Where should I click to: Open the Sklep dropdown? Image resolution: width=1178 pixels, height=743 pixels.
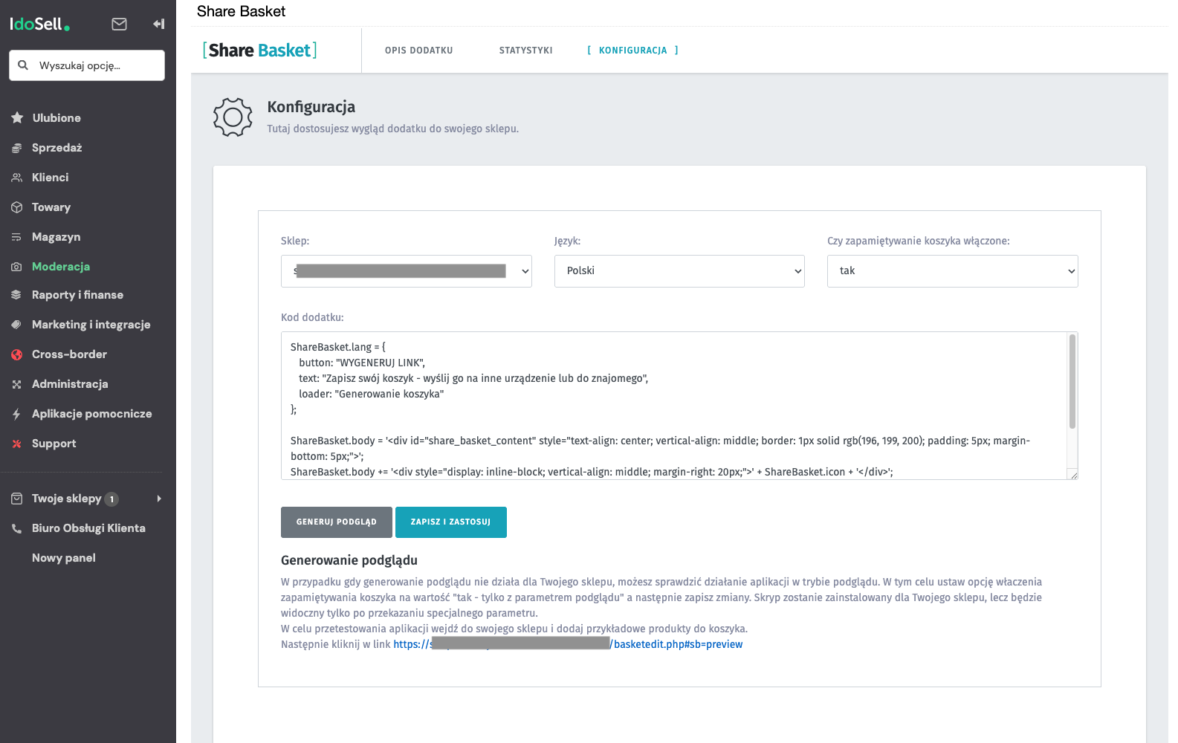(406, 271)
